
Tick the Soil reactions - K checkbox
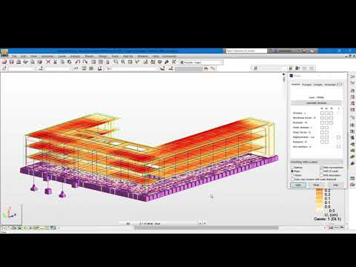[338, 147]
